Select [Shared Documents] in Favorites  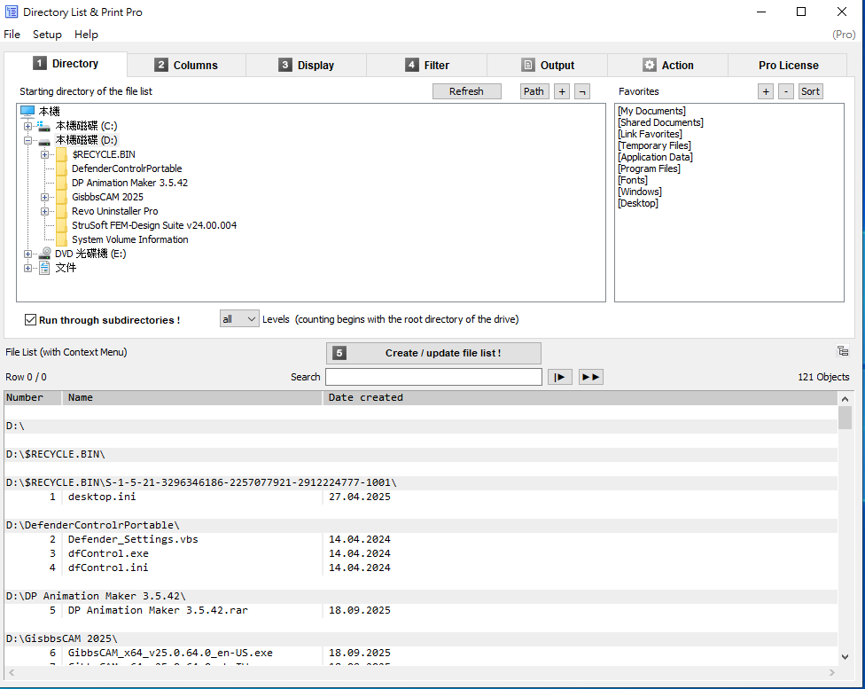pos(660,122)
